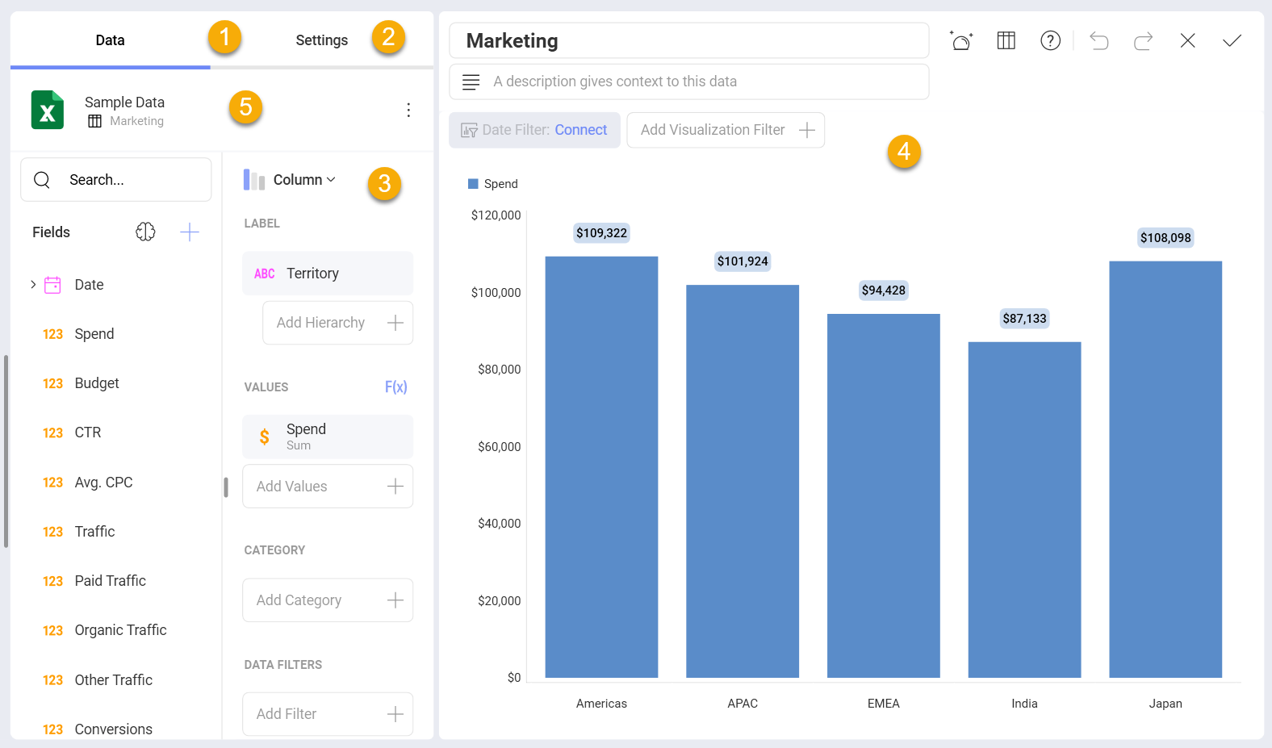Open the data table view icon
Viewport: 1272px width, 748px height.
[x=1006, y=40]
